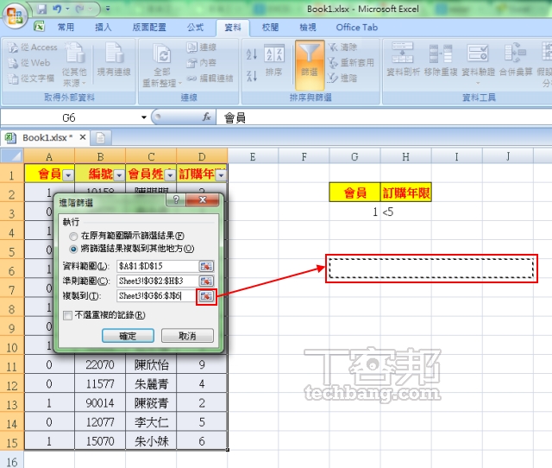Click range selector icon beside 複製到 field
The image size is (552, 468).
(206, 295)
